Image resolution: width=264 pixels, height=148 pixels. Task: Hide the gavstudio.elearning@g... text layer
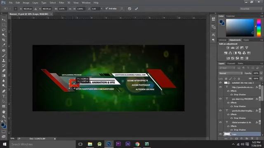coord(220,111)
